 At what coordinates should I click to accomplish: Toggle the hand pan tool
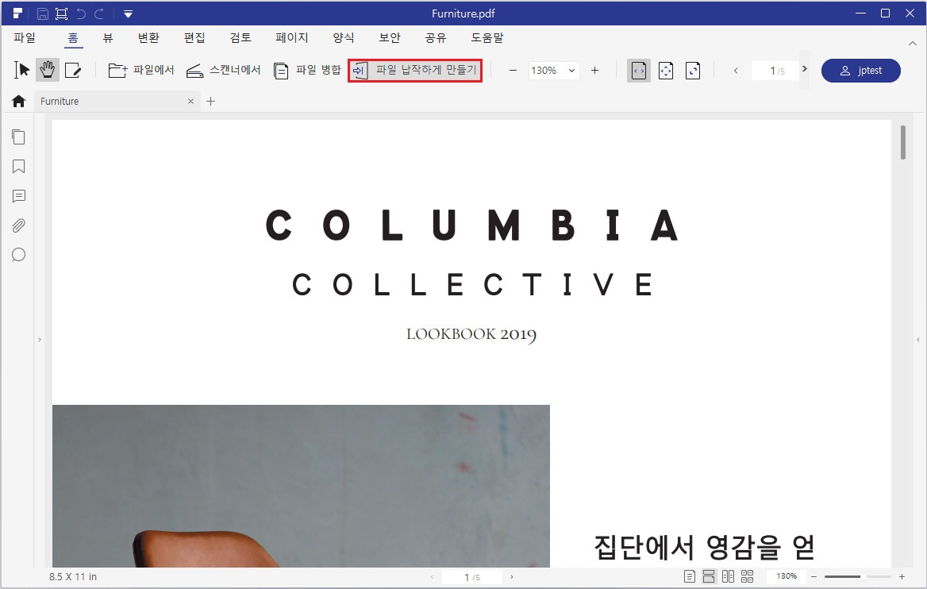tap(48, 71)
